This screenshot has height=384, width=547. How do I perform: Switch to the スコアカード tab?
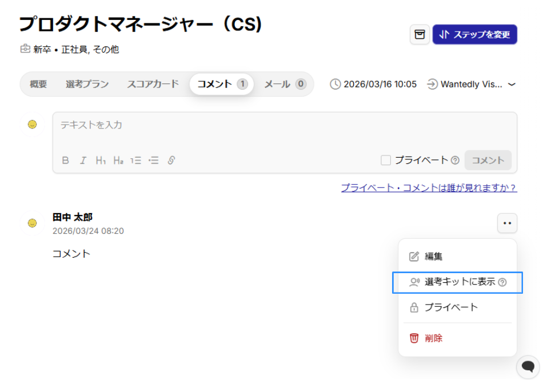(x=153, y=84)
